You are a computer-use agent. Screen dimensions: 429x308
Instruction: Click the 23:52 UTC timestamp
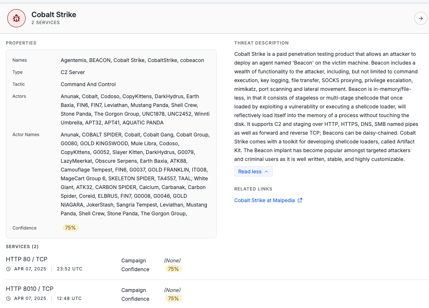[69, 269]
